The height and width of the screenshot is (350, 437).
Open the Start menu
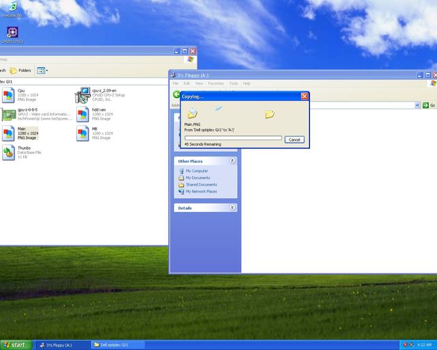point(16,345)
